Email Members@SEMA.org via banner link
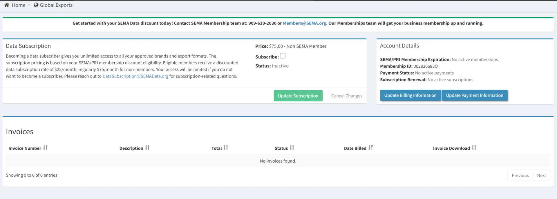The width and height of the screenshot is (557, 199). tap(304, 23)
